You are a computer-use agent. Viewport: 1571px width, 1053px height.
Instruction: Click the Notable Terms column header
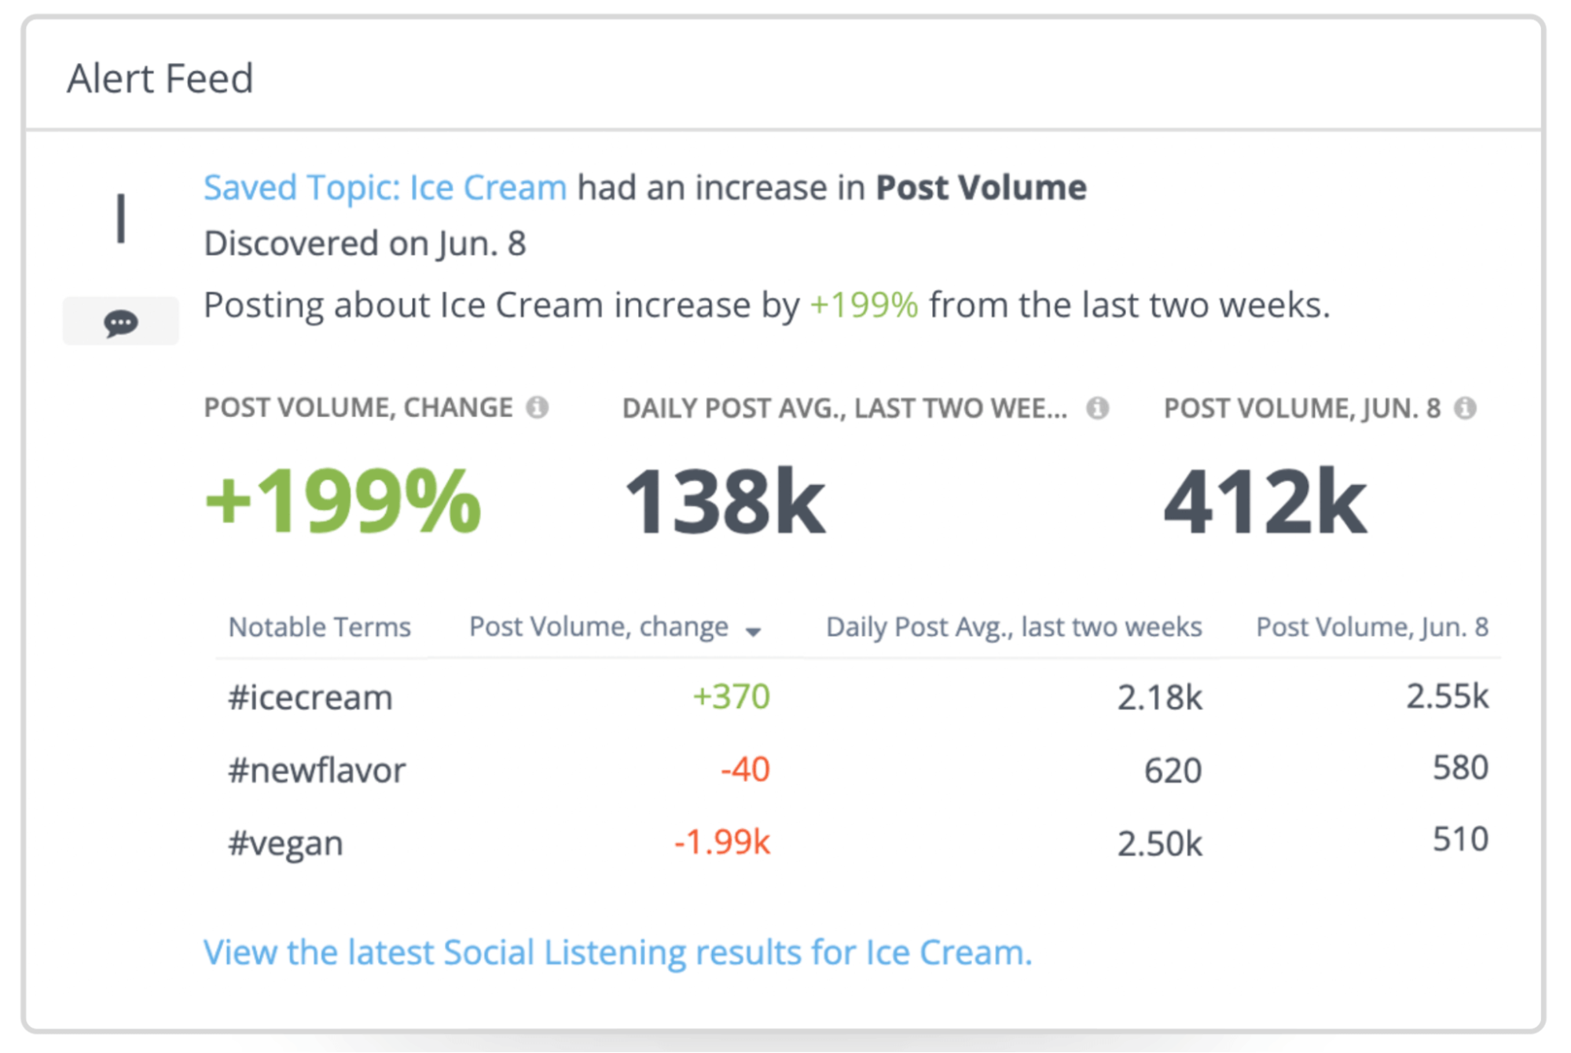point(319,626)
